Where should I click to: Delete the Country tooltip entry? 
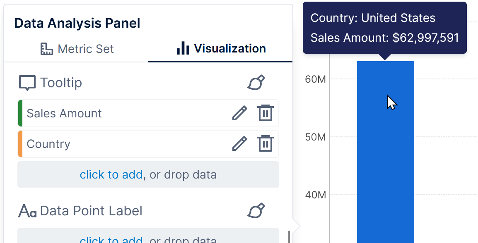(x=265, y=143)
